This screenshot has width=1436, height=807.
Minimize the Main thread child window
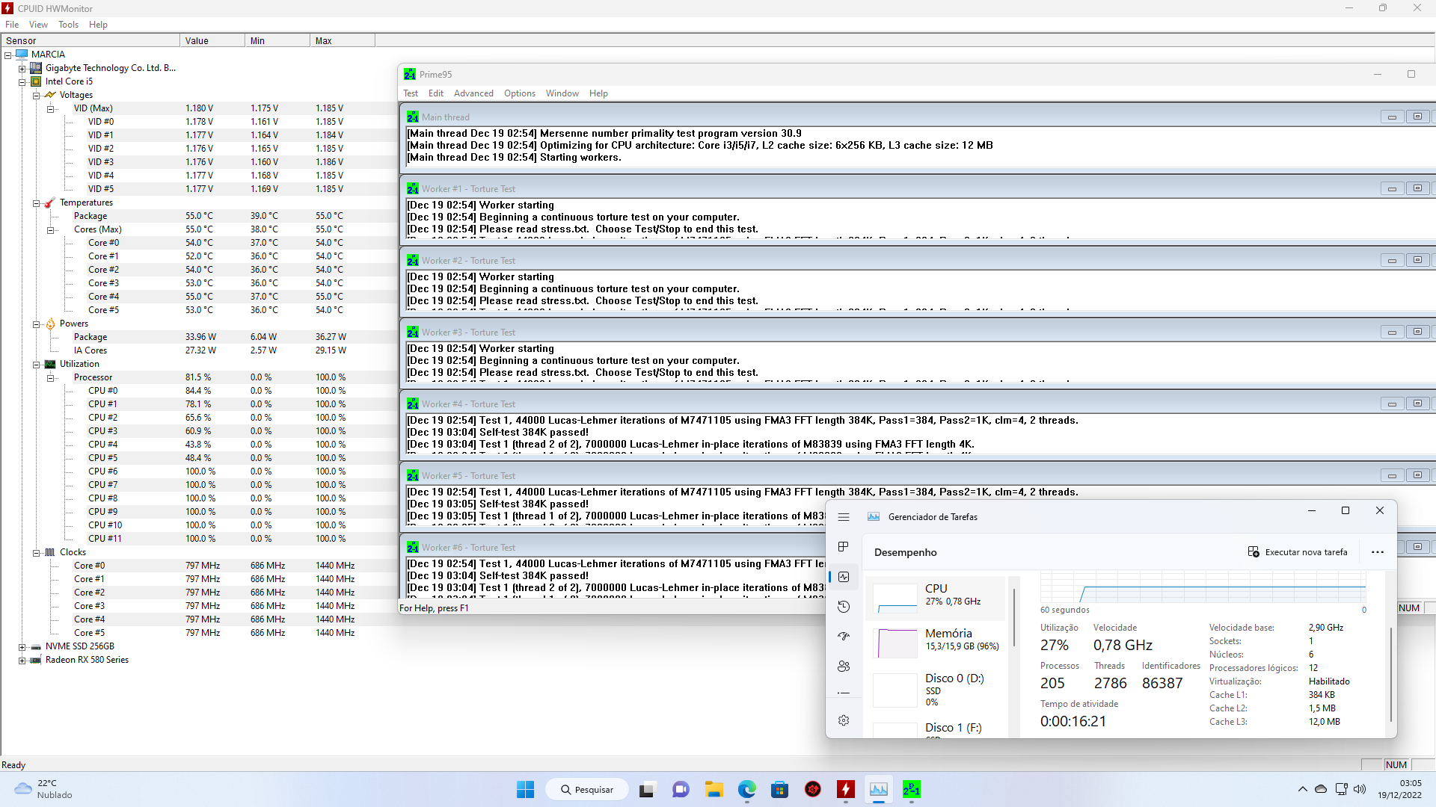[x=1392, y=117]
